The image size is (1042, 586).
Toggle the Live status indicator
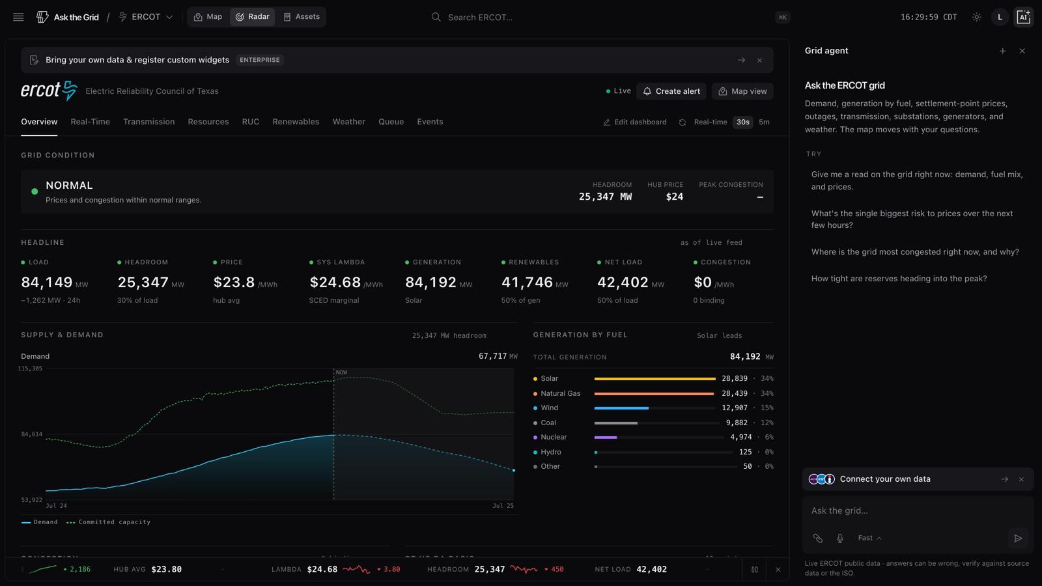(618, 91)
